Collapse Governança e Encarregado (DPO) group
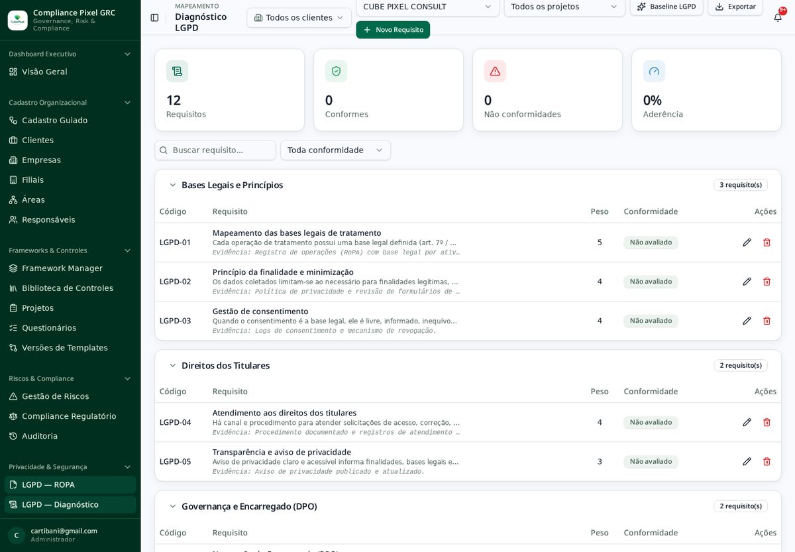 click(173, 506)
